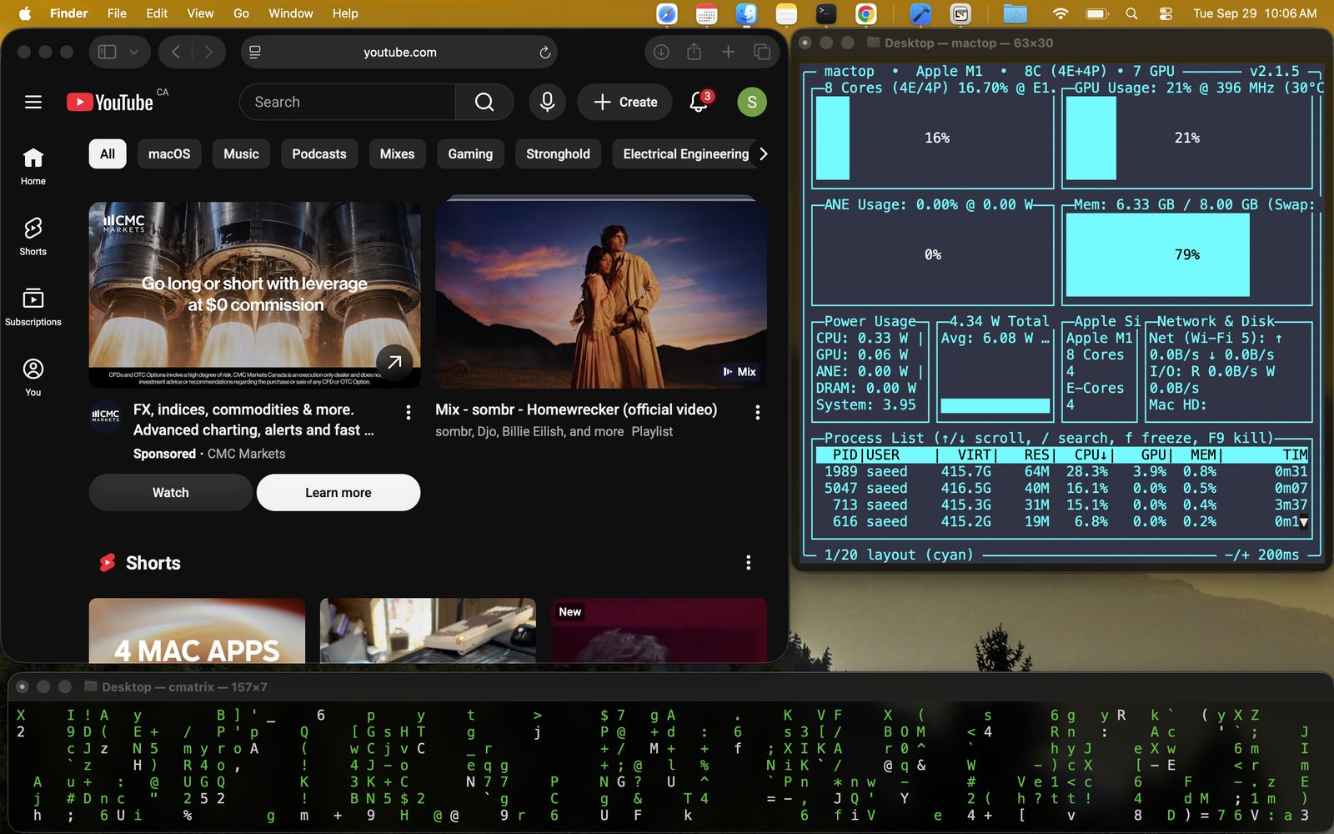Open more options for CMC Markets ad

click(x=408, y=412)
